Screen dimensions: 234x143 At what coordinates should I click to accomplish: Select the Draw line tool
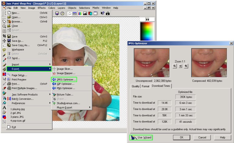pos(4,112)
